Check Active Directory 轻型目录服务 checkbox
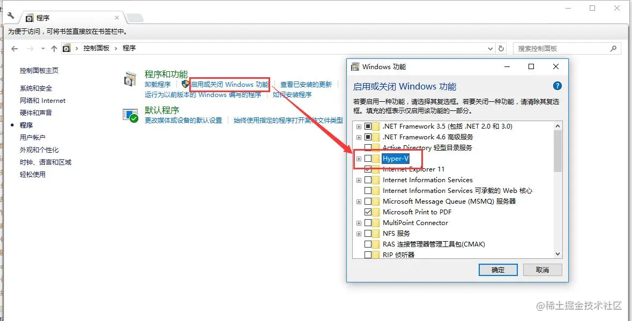Image resolution: width=632 pixels, height=321 pixels. point(368,148)
